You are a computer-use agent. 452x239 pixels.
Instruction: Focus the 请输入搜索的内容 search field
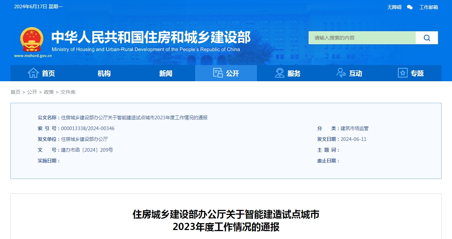pos(362,38)
